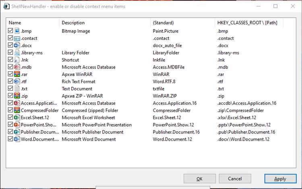Click the PowerPoint icon for PowerPoint.Show
The height and width of the screenshot is (189, 302).
click(x=17, y=125)
